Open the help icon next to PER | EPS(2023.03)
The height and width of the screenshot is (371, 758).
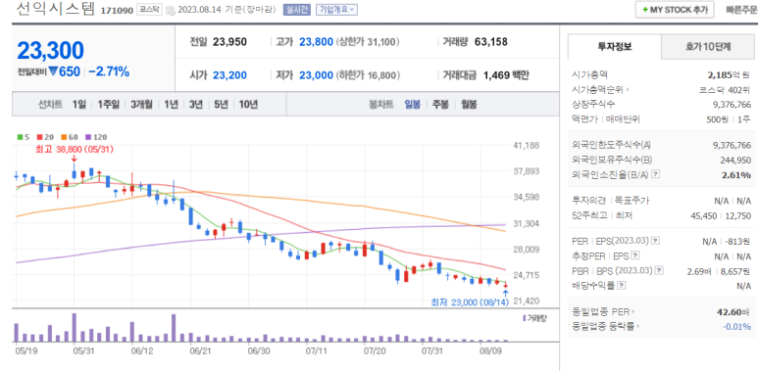pyautogui.click(x=655, y=240)
